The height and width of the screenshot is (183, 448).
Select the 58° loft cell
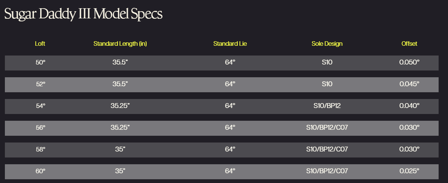pyautogui.click(x=40, y=149)
